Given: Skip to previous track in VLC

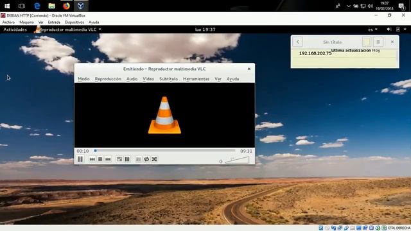Looking at the screenshot, I should tap(92, 159).
